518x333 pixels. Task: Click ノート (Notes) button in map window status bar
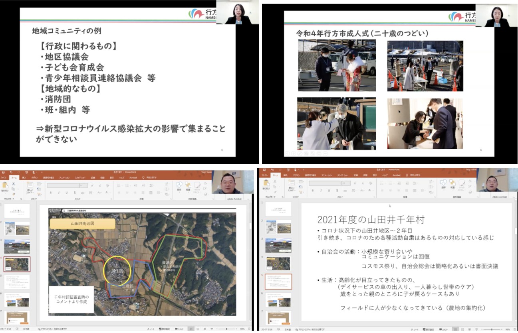(151, 329)
